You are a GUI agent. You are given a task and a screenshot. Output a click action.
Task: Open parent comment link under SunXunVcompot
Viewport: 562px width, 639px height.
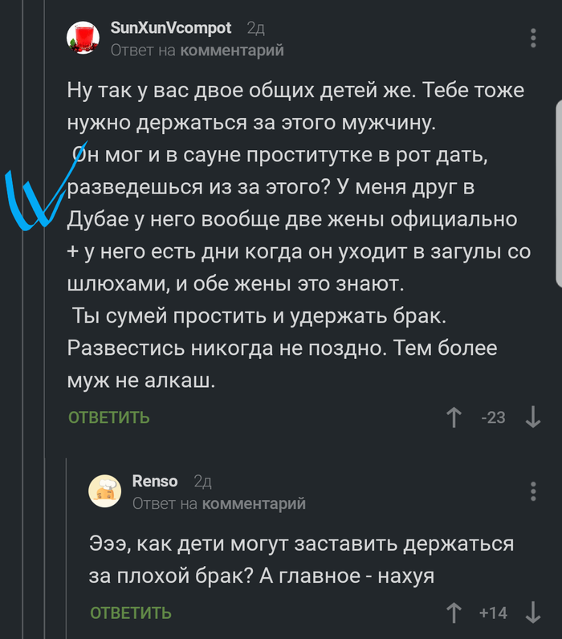[x=232, y=51]
